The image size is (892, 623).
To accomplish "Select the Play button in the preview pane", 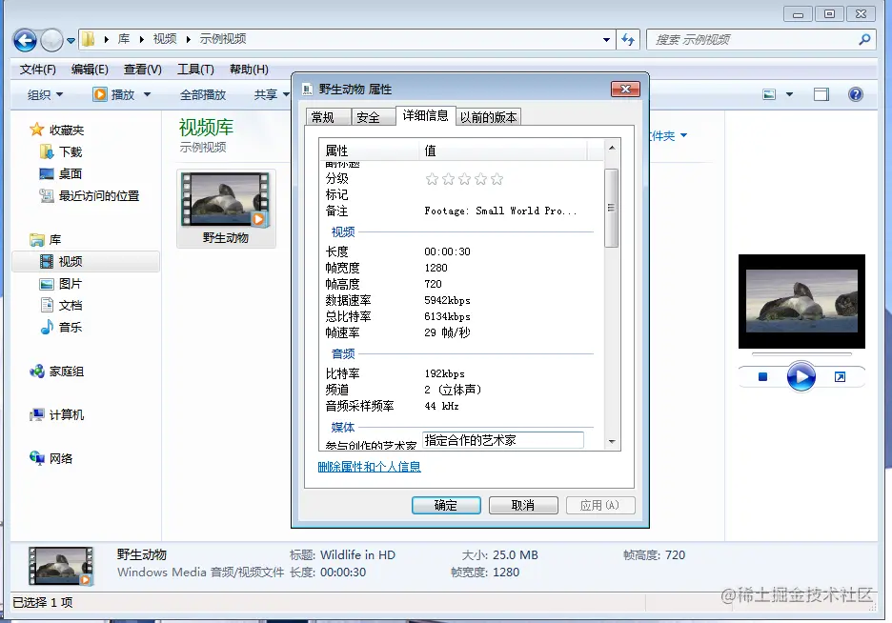I will point(801,376).
